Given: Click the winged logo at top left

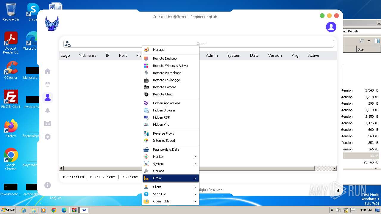Looking at the screenshot, I should 52,24.
